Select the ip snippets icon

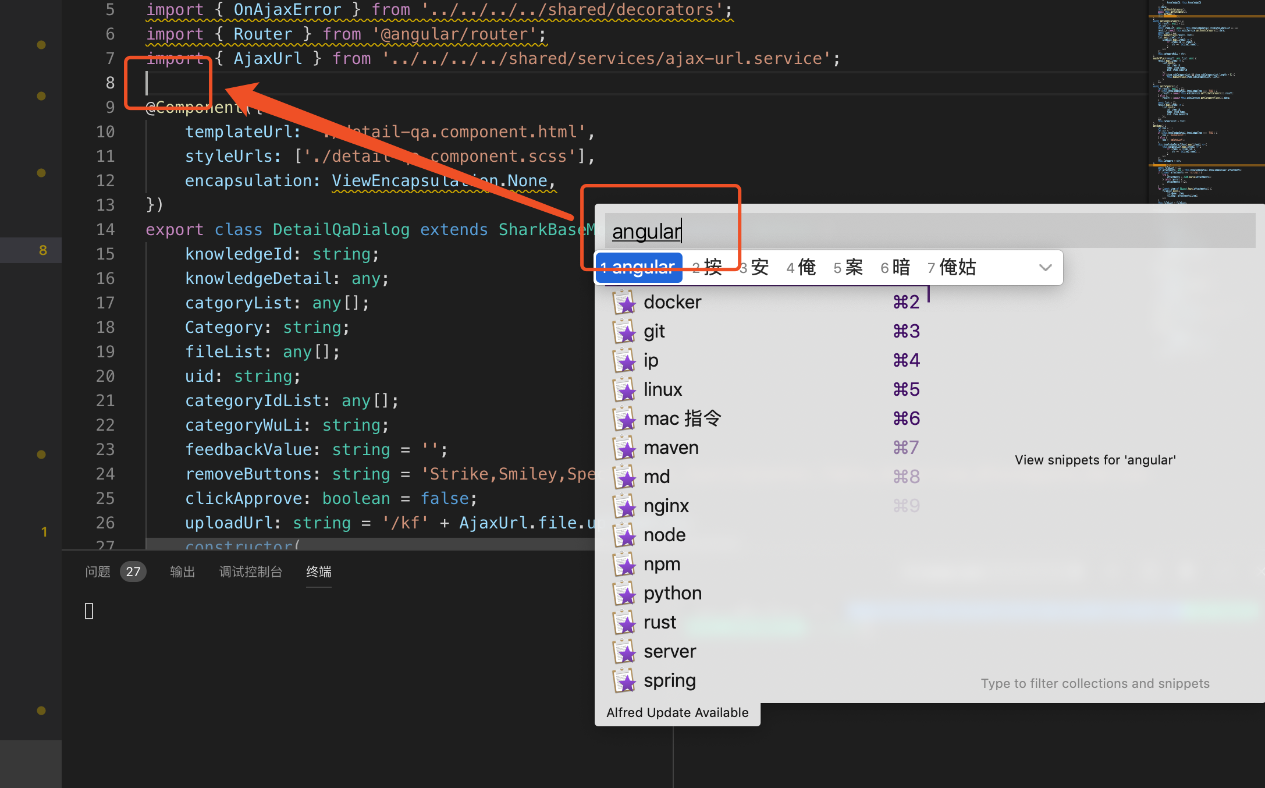click(x=625, y=361)
